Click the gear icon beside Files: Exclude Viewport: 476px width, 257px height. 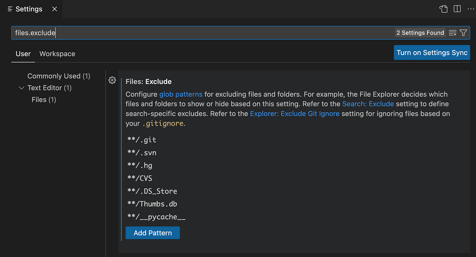coord(112,80)
